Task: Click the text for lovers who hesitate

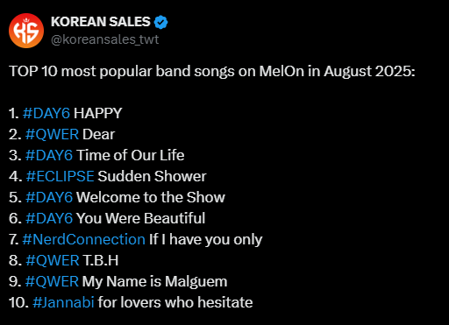Action: point(175,302)
